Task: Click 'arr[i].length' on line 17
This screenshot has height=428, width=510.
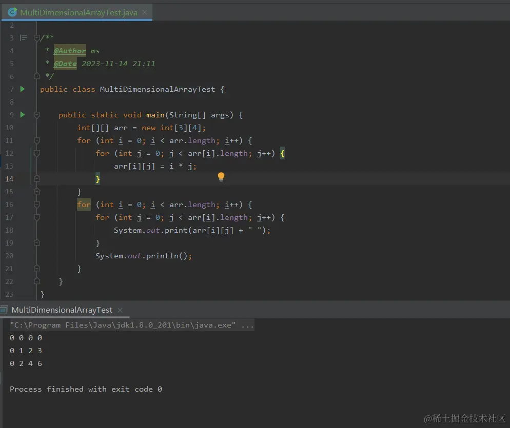Action: click(218, 218)
